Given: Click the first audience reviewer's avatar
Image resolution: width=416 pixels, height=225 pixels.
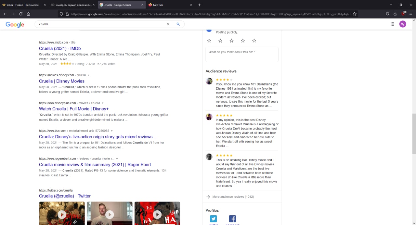Looking at the screenshot, I should [x=209, y=81].
